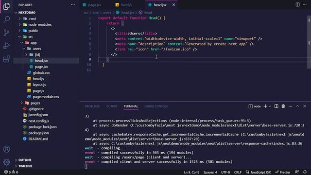
Task: Open package-lock.json file
Action: [42, 127]
